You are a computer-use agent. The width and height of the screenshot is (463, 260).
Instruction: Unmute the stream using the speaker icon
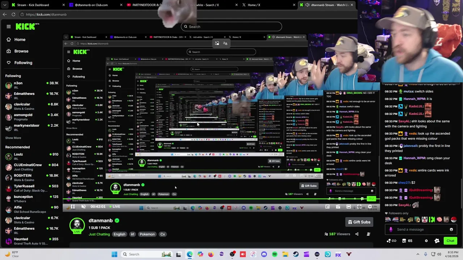click(x=83, y=207)
